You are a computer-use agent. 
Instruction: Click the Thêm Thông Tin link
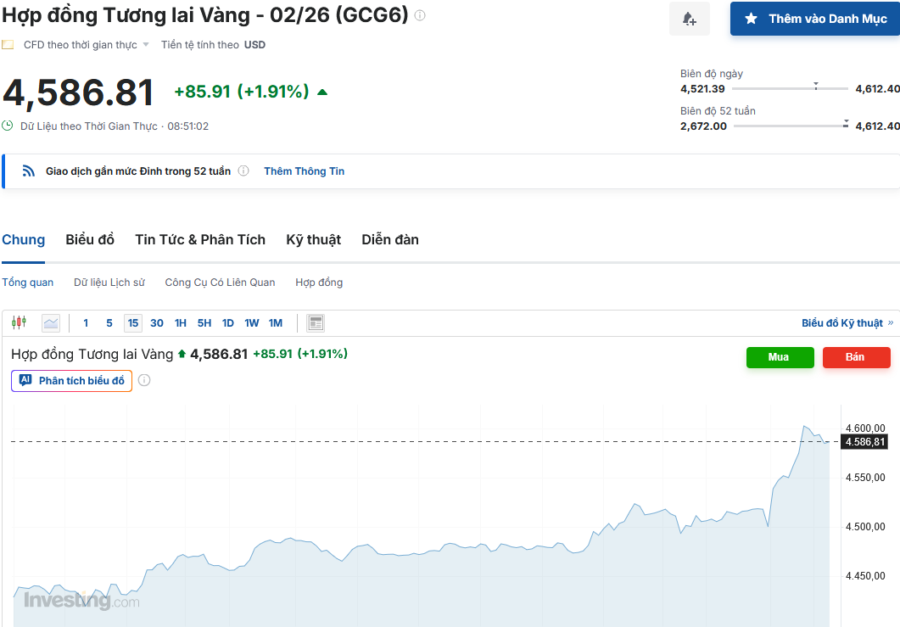point(304,171)
